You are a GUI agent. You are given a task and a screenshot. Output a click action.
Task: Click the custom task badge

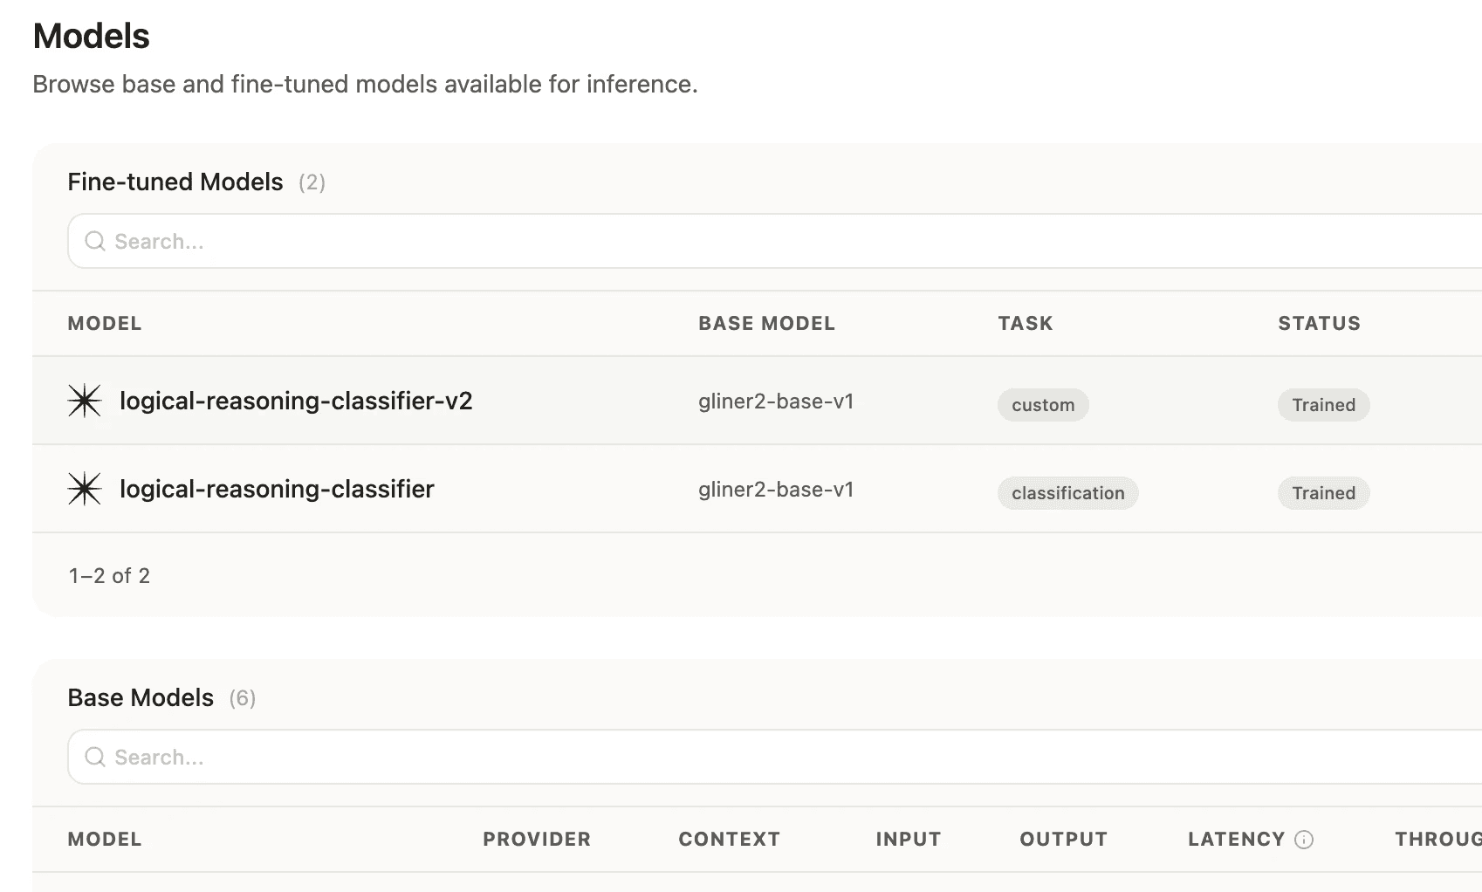1043,405
